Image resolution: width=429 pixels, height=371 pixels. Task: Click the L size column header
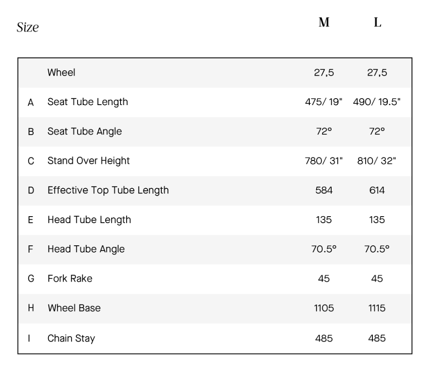point(377,23)
